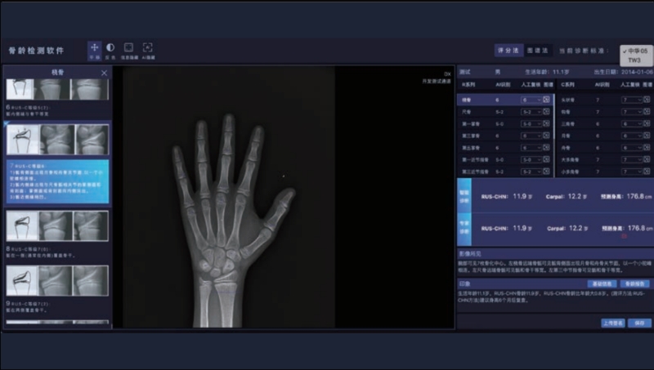This screenshot has height=370, width=654.
Task: Open 第五掌骨 manual review grade dropdown
Action: [x=531, y=148]
